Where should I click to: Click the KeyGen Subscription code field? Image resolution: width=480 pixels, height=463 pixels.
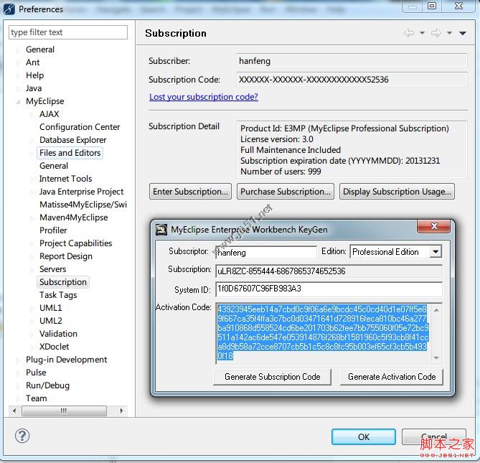[329, 271]
